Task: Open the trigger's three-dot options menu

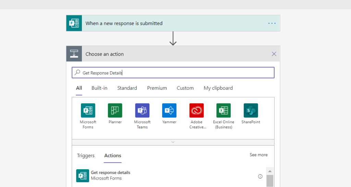Action: click(x=272, y=23)
